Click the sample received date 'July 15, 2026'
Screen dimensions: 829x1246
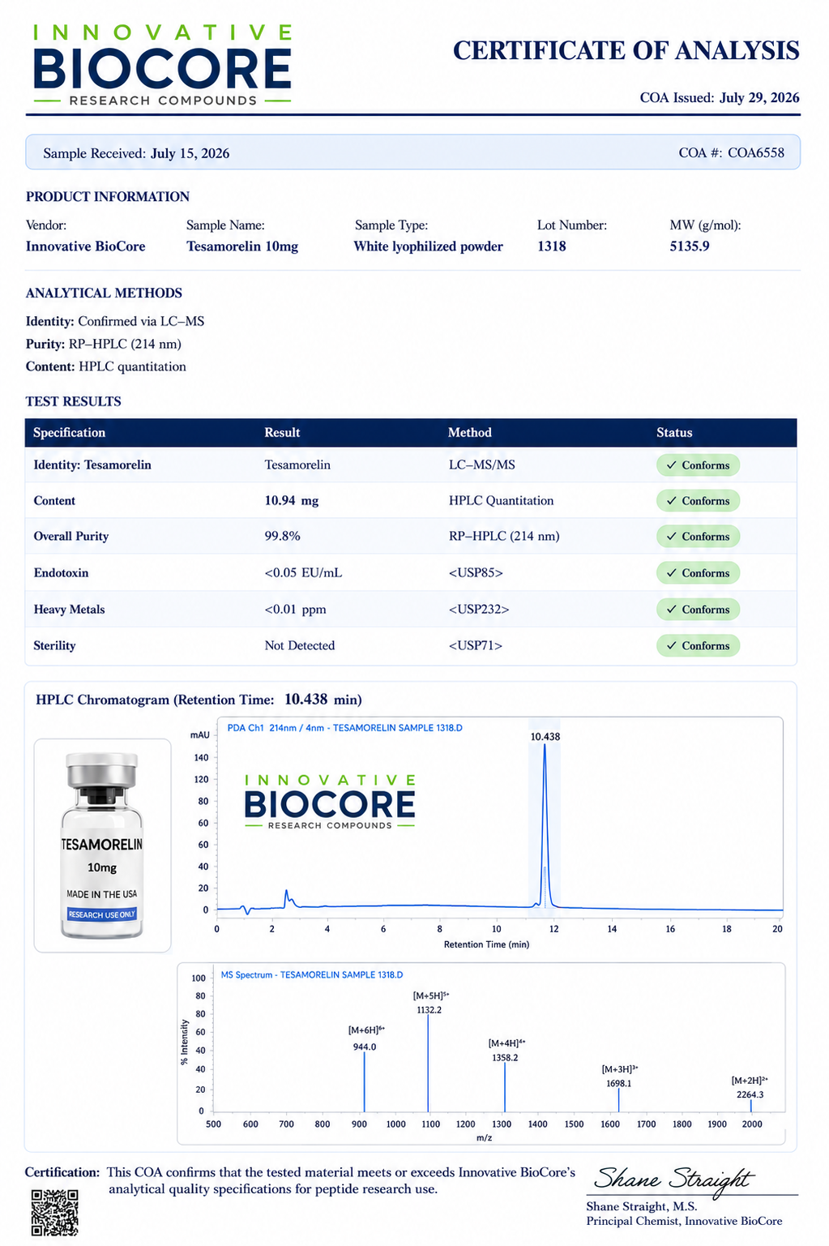190,153
